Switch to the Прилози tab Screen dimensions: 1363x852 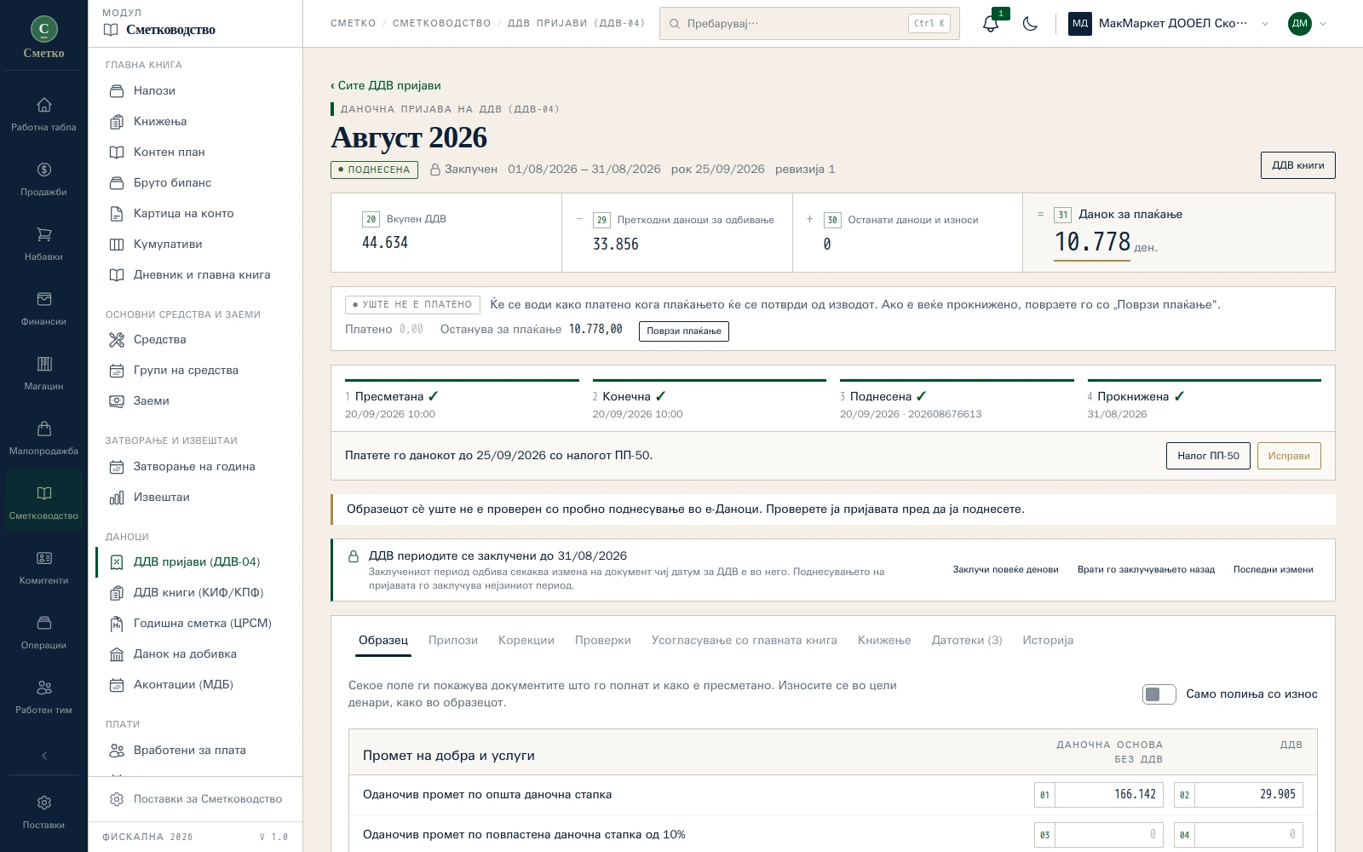pyautogui.click(x=453, y=640)
